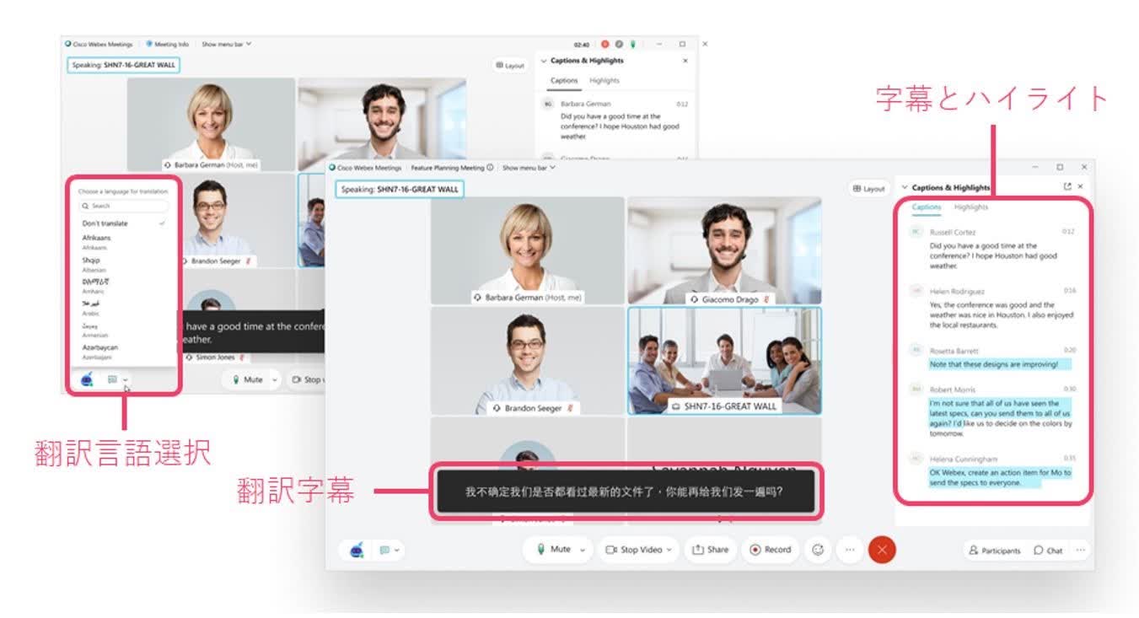Switch to Highlights tab in front window
Image resolution: width=1139 pixels, height=618 pixels.
pyautogui.click(x=970, y=207)
